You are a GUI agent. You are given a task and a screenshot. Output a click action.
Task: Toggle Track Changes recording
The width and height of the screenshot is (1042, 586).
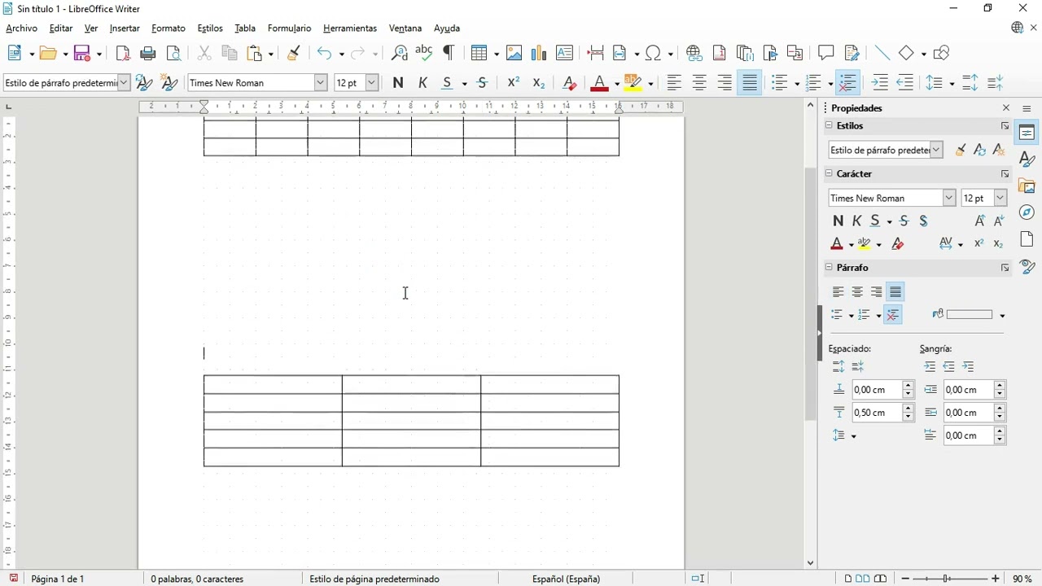tap(852, 53)
